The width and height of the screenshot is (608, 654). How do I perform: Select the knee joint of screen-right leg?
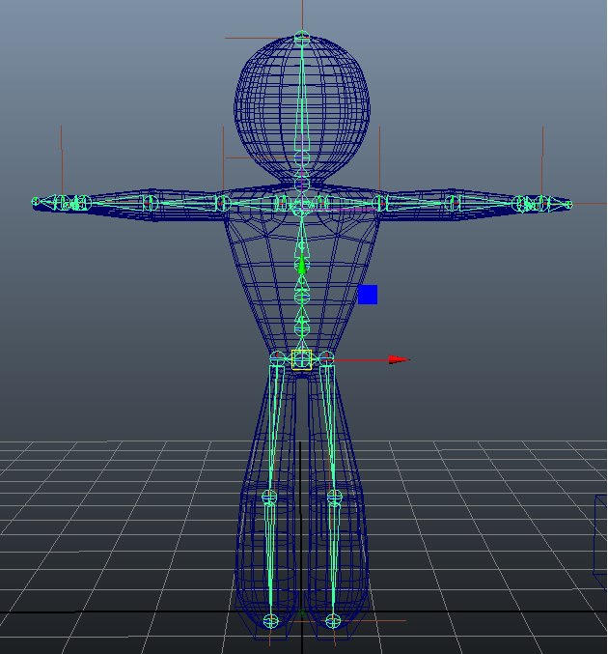tap(334, 497)
